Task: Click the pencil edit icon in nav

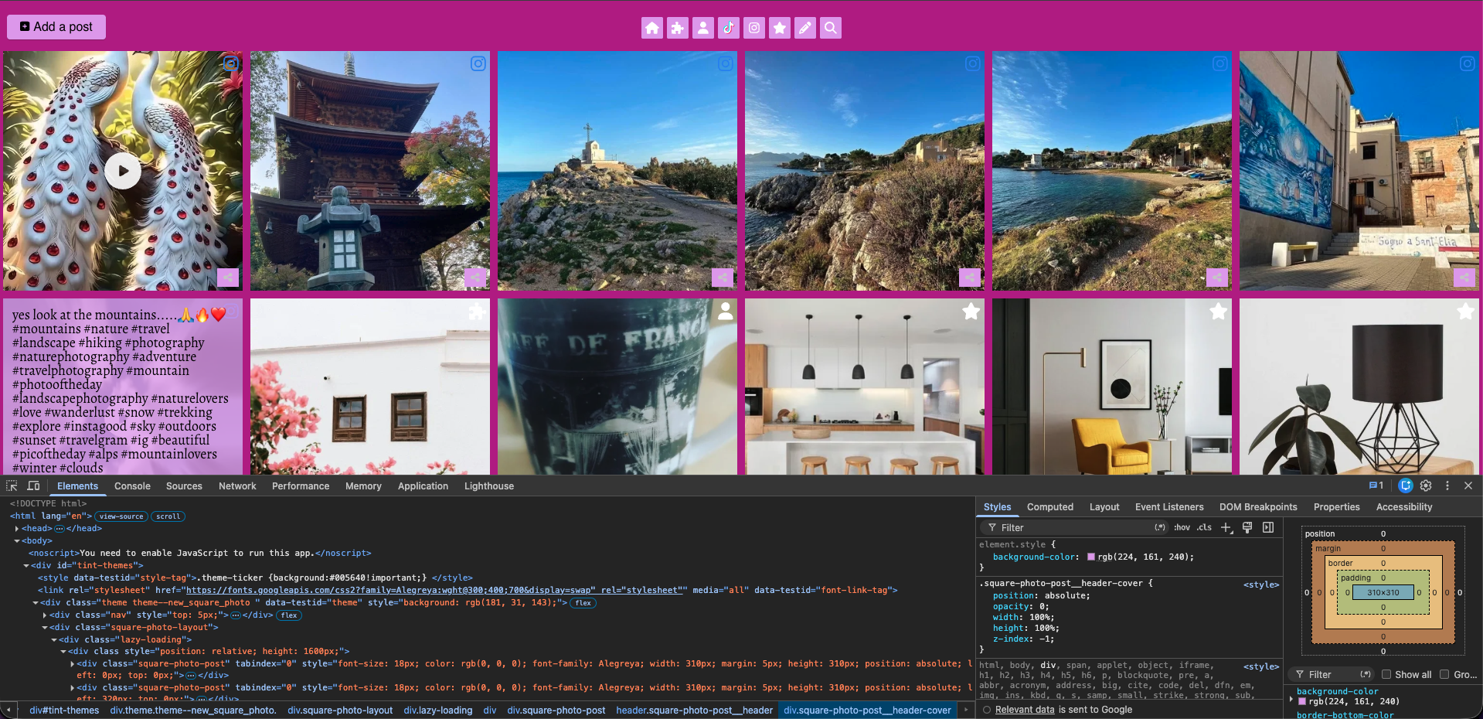Action: tap(805, 28)
